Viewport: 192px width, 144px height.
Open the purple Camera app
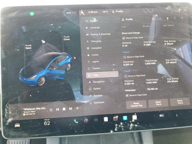[x=86, y=121]
